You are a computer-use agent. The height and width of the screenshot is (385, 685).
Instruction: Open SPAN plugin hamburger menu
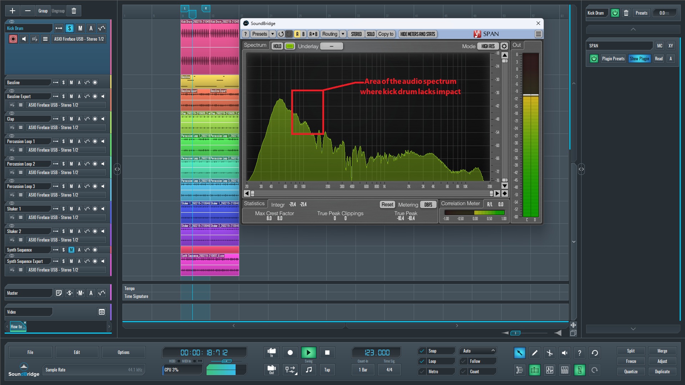tap(538, 34)
